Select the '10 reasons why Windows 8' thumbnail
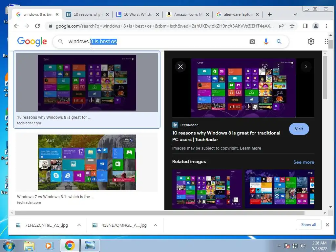 coord(87,83)
